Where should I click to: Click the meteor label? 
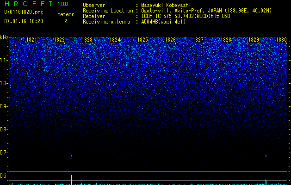pyautogui.click(x=66, y=14)
